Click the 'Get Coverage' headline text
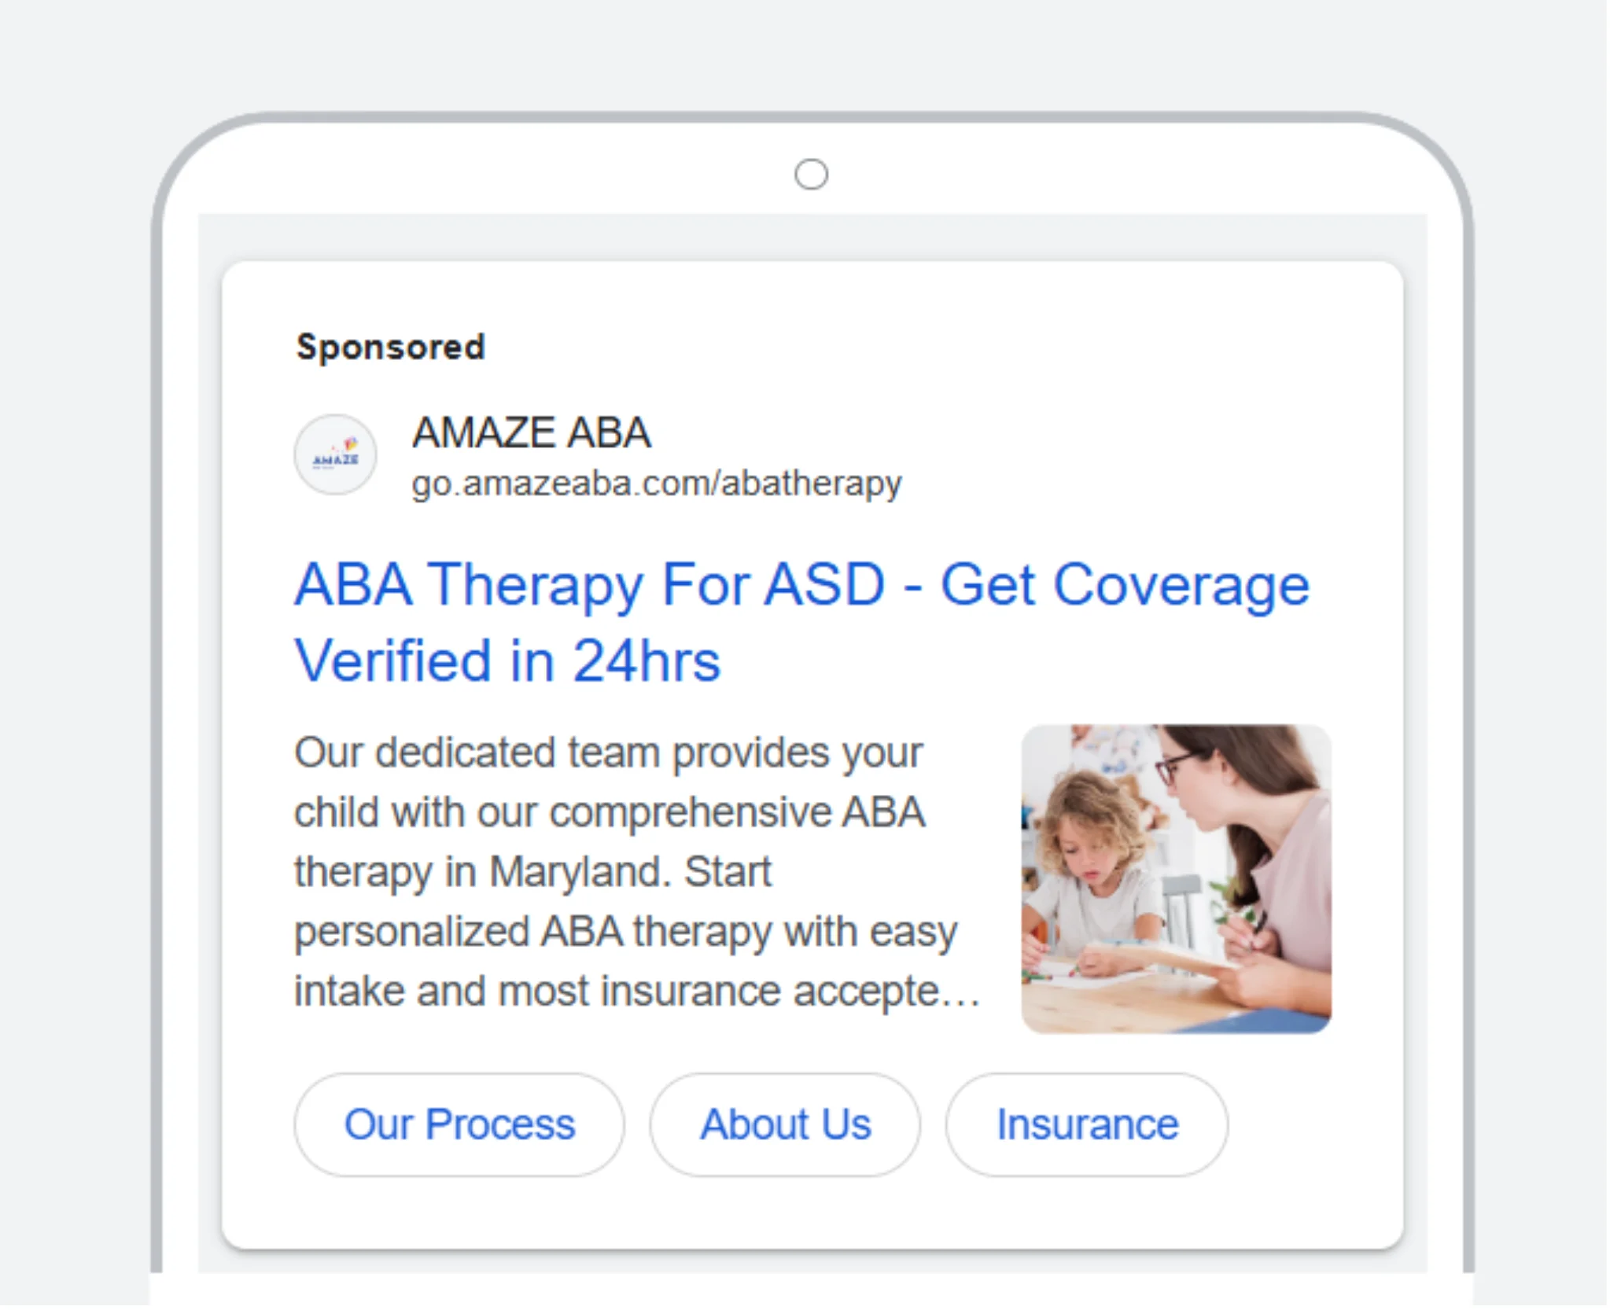Viewport: 1610px width, 1310px height. coord(1125,585)
